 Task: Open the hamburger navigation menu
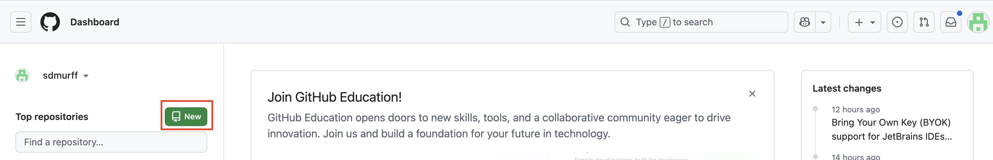(21, 22)
